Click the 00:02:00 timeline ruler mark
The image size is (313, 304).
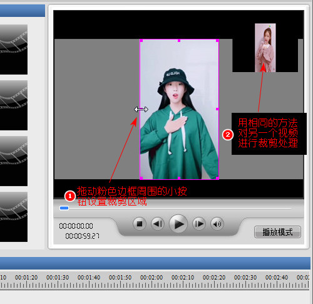pyautogui.click(x=151, y=278)
